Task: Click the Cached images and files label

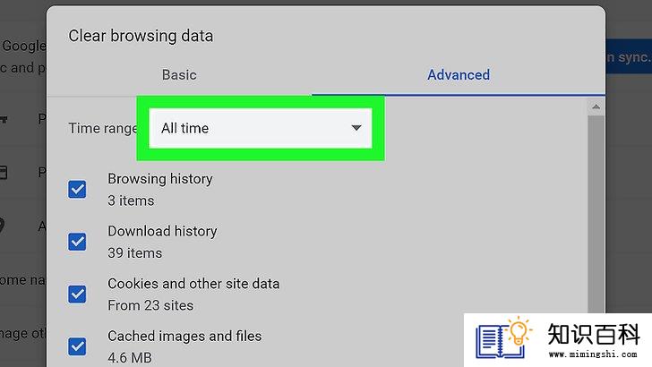Action: pos(184,336)
